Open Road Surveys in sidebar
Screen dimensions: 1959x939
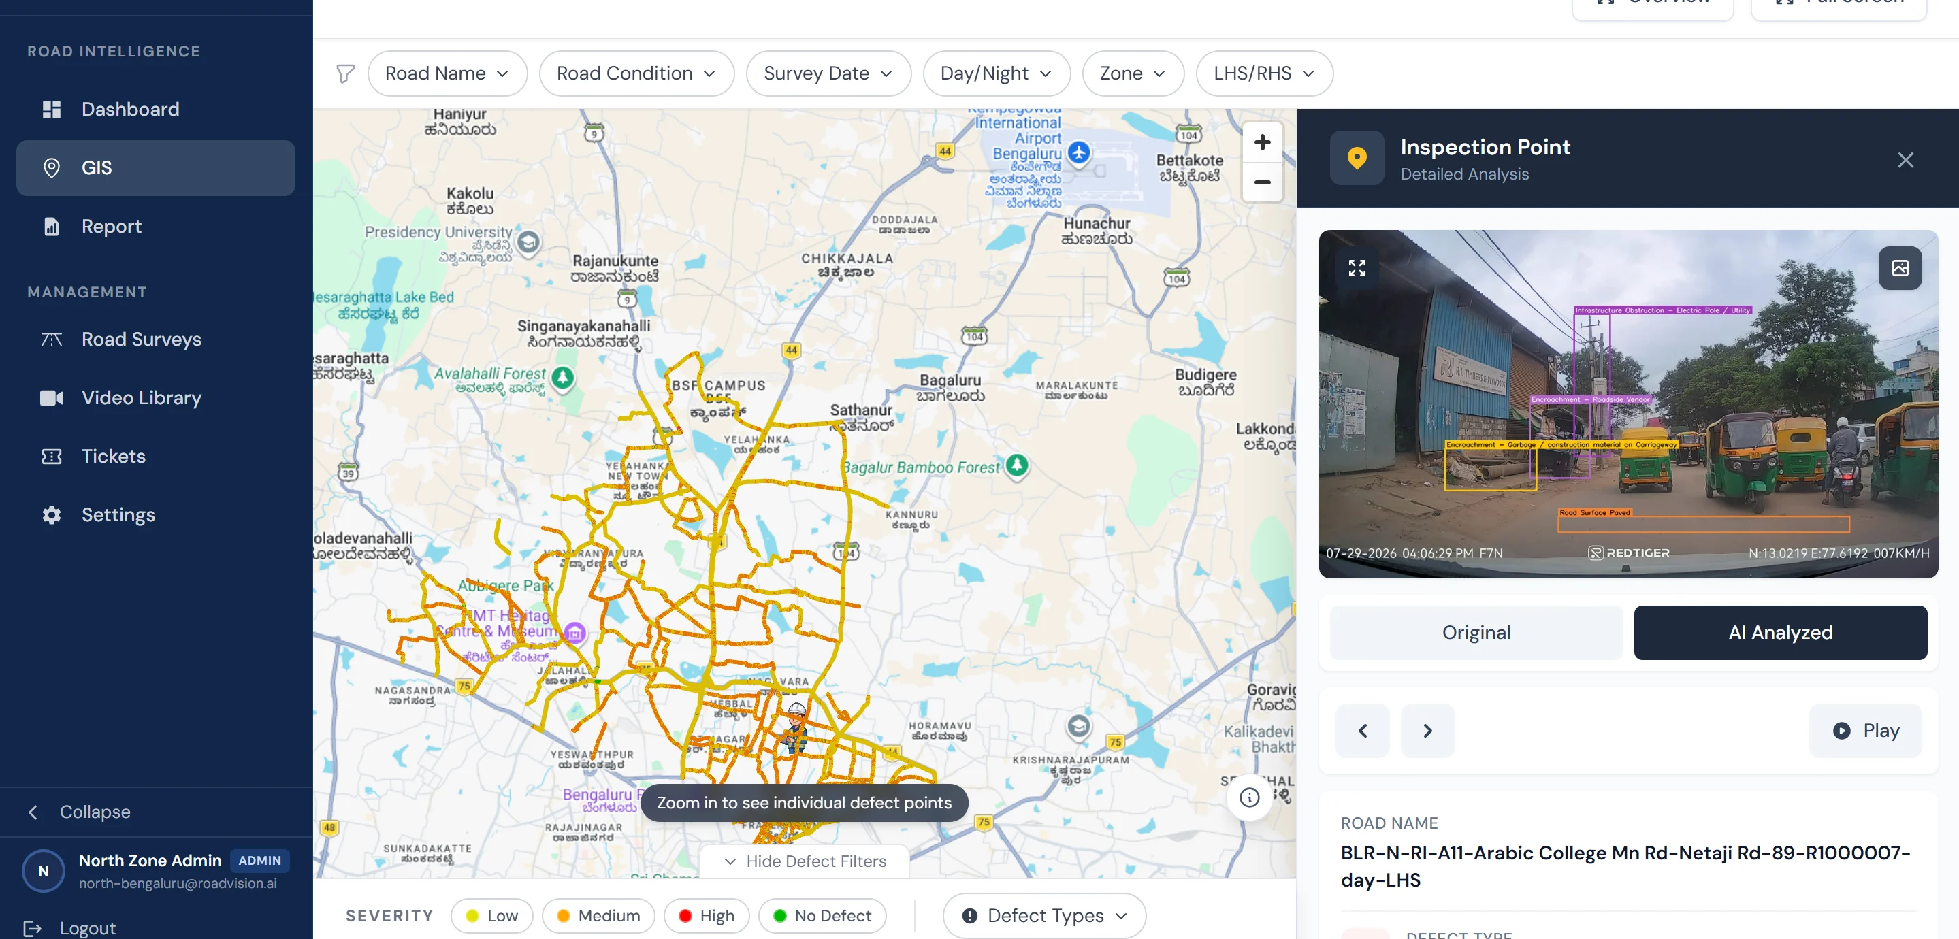click(x=156, y=339)
